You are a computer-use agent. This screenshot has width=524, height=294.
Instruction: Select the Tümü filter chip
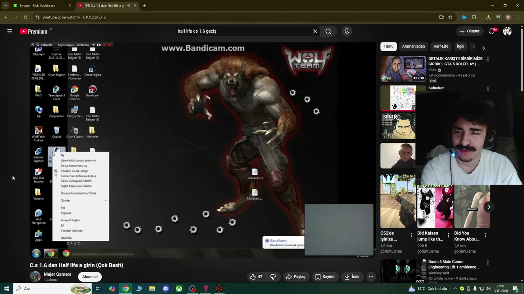[388, 47]
